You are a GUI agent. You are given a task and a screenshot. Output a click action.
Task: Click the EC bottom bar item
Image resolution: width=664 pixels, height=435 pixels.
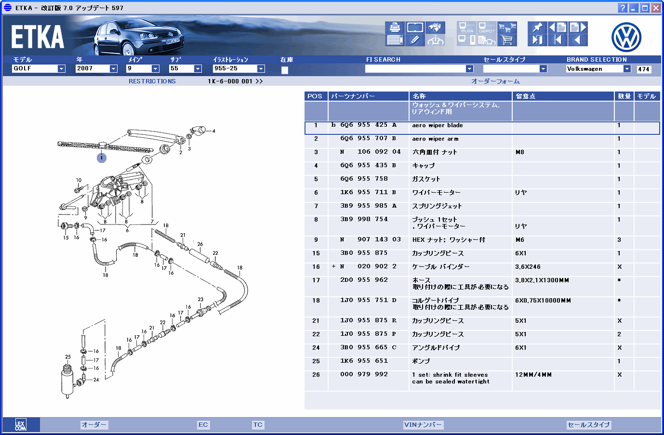[x=203, y=425]
